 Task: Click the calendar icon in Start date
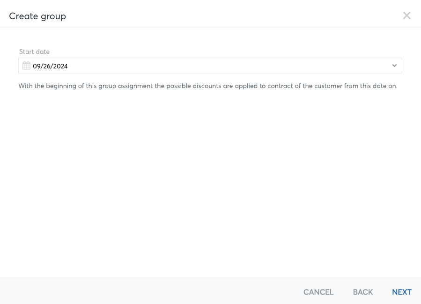pos(26,66)
